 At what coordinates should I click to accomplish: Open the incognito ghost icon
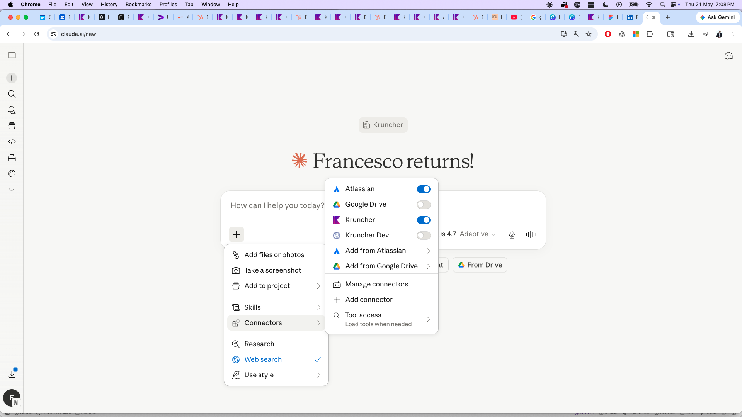[728, 56]
